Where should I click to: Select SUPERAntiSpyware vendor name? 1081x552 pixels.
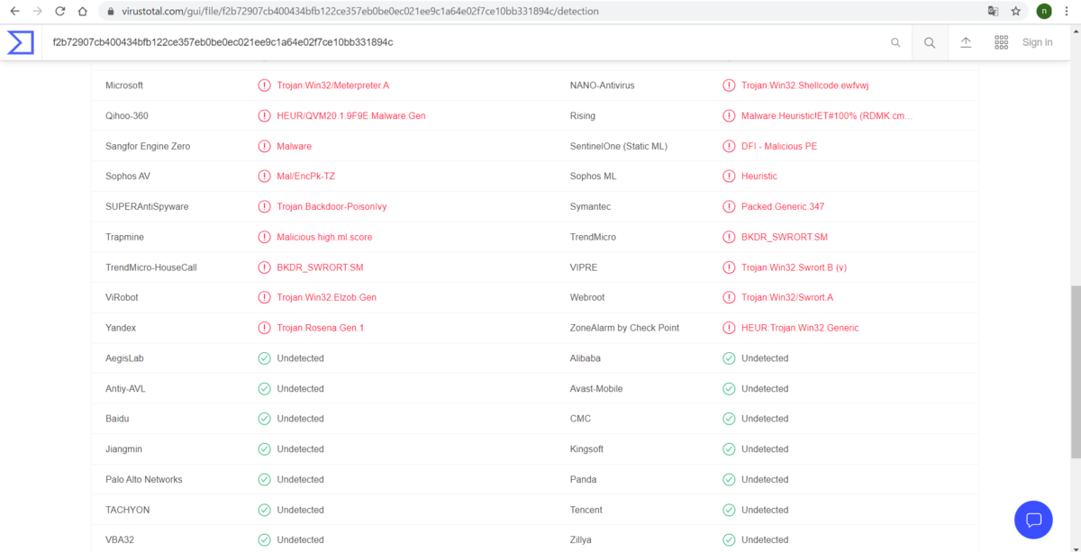coord(147,206)
